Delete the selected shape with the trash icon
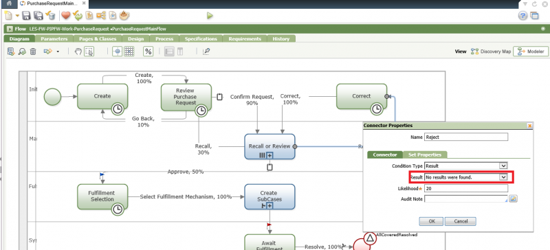Image resolution: width=550 pixels, height=250 pixels. 33,52
